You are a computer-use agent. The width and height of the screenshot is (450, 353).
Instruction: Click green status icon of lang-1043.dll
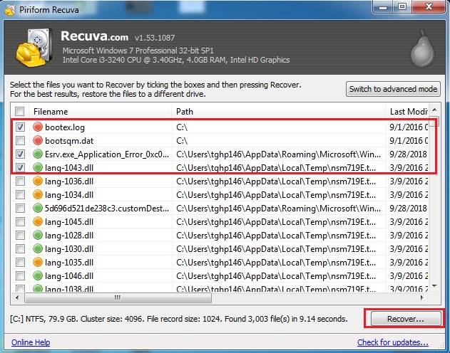(x=38, y=167)
